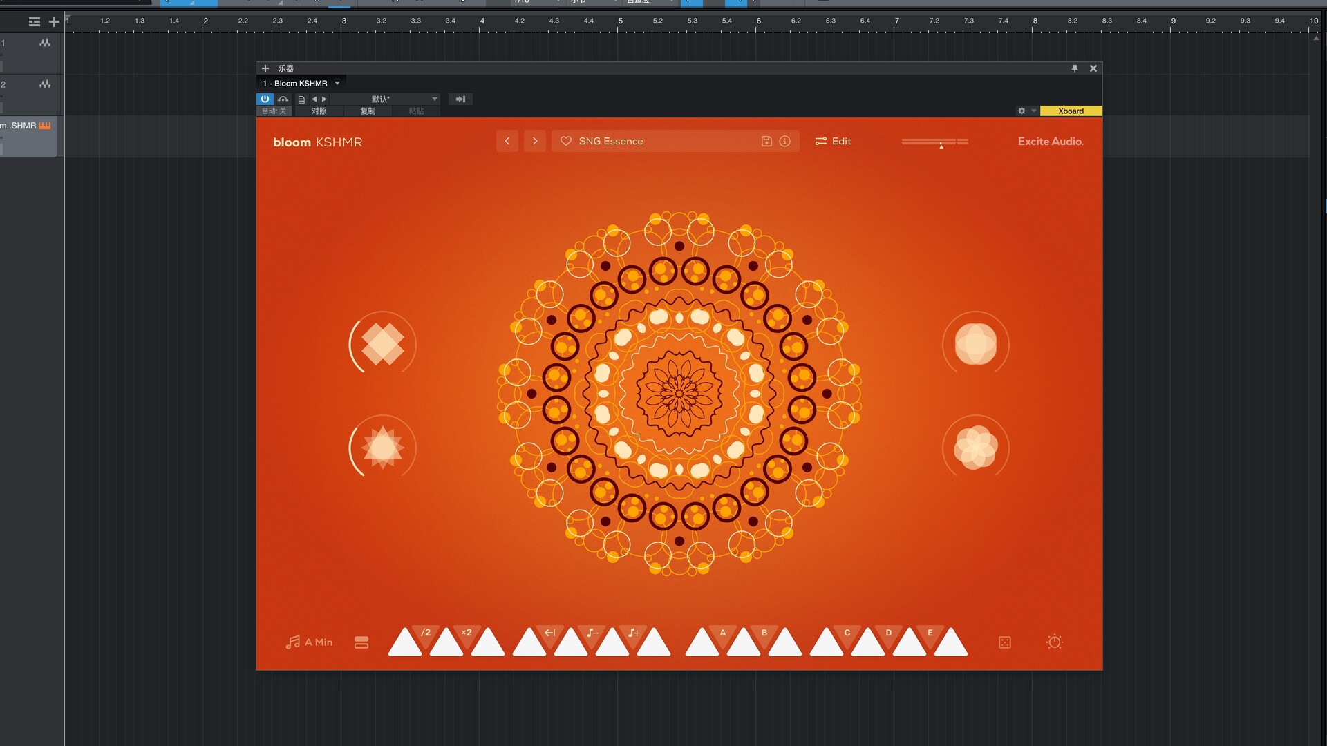This screenshot has height=746, width=1327.
Task: Save the current preset via the floppy icon
Action: pyautogui.click(x=766, y=141)
